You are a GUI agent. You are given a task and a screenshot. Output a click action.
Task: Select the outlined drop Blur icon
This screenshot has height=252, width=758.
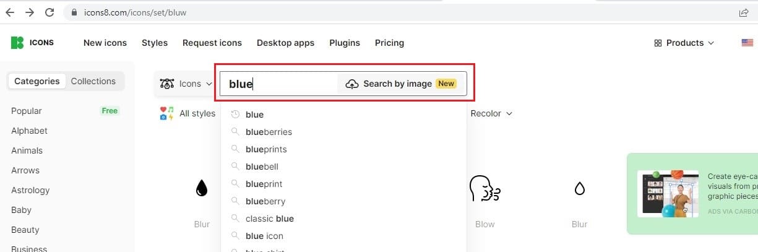[580, 188]
